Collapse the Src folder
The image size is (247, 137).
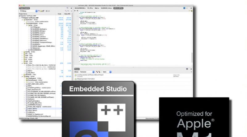coord(27,25)
